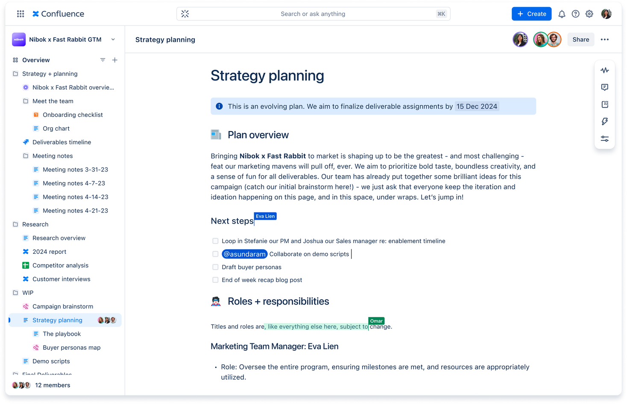Expand the Nibok x Fast Rabbit GTM space dropdown

[x=113, y=39]
